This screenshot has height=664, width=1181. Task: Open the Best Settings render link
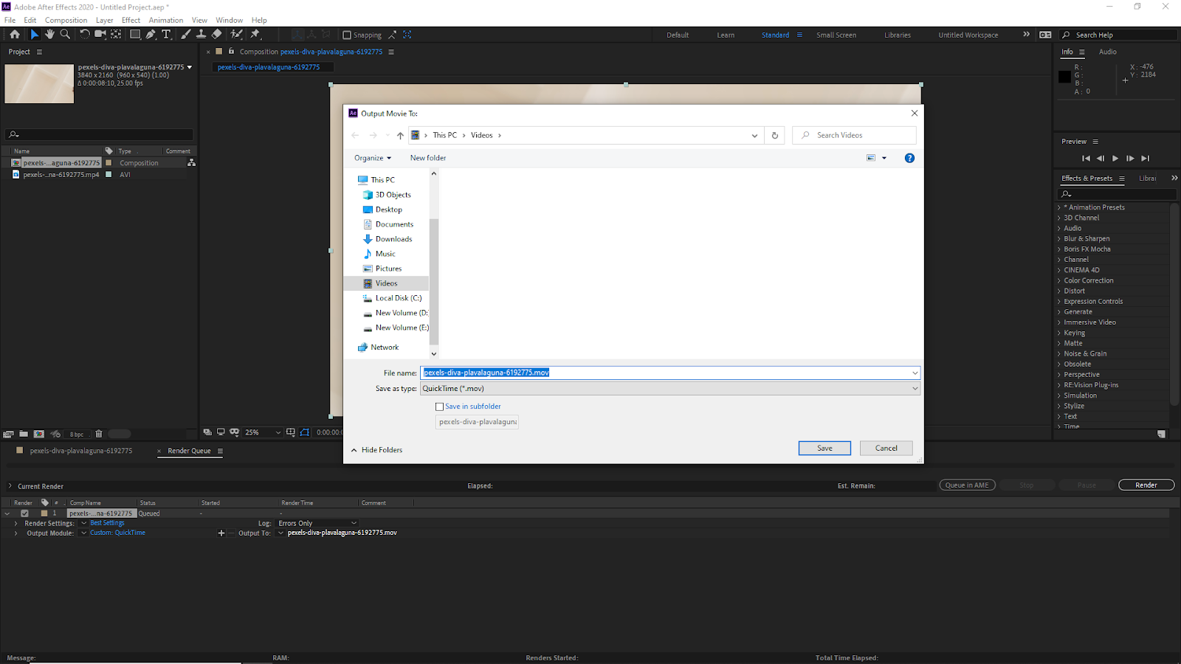coord(107,523)
